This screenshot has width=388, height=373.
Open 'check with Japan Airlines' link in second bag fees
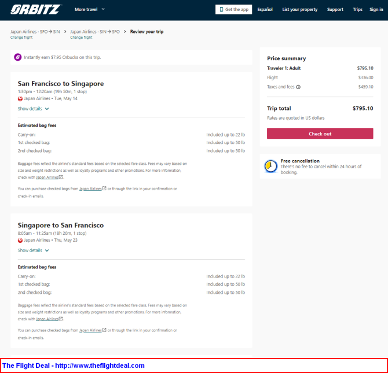pyautogui.click(x=49, y=319)
